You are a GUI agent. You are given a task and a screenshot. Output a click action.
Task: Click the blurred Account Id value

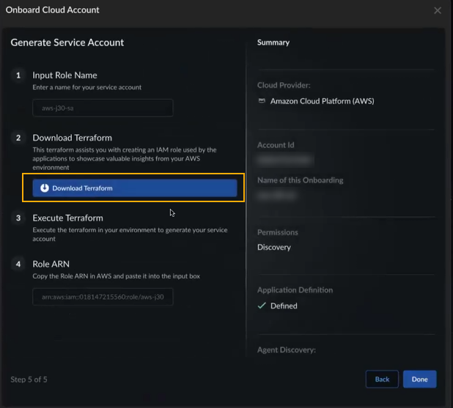[x=285, y=159]
